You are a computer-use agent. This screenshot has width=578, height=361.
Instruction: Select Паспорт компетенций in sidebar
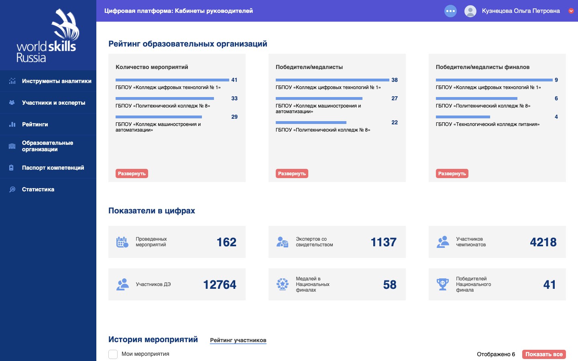click(48, 168)
